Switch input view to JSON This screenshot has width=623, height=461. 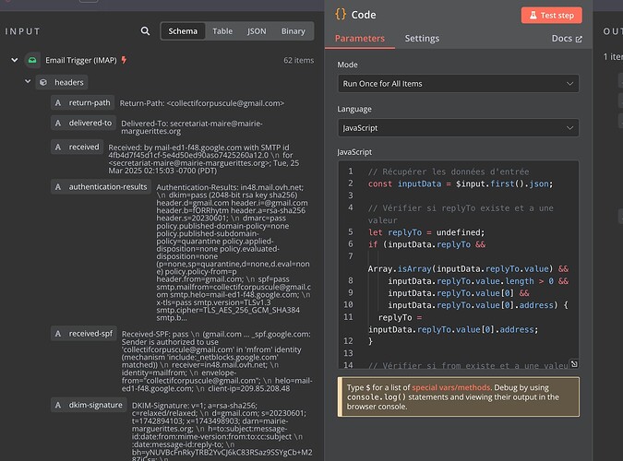(257, 31)
